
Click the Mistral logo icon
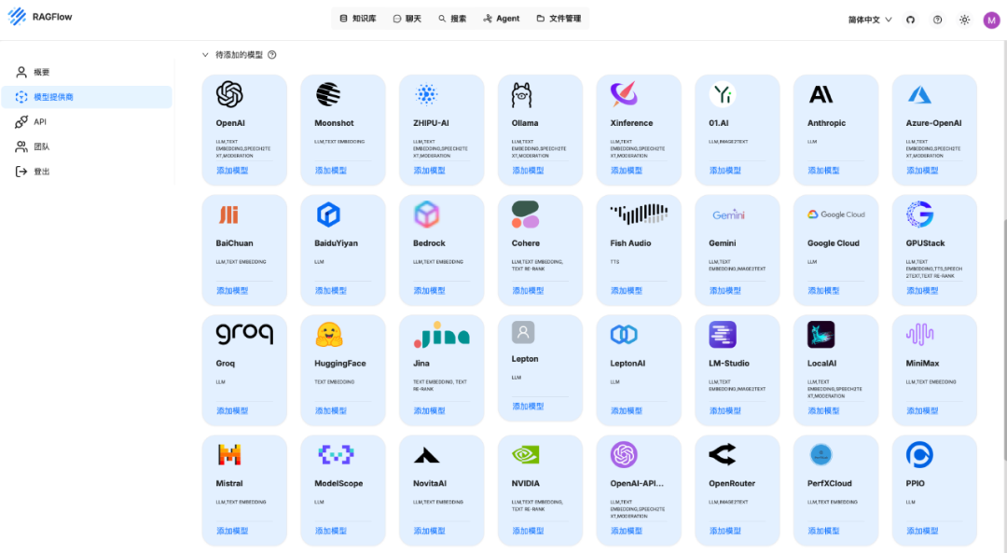[x=229, y=455]
